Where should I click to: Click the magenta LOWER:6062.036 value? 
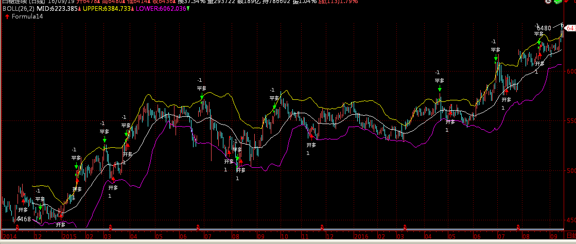160,8
